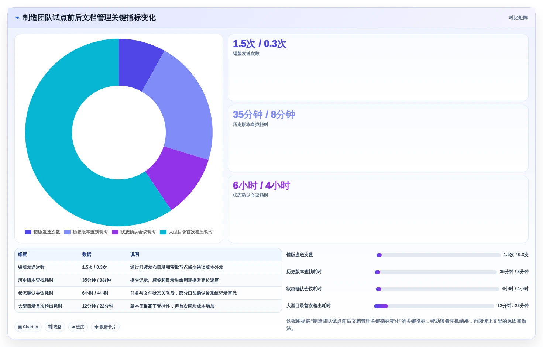Click the 状态确认会议耗时 progress row label

click(304, 289)
